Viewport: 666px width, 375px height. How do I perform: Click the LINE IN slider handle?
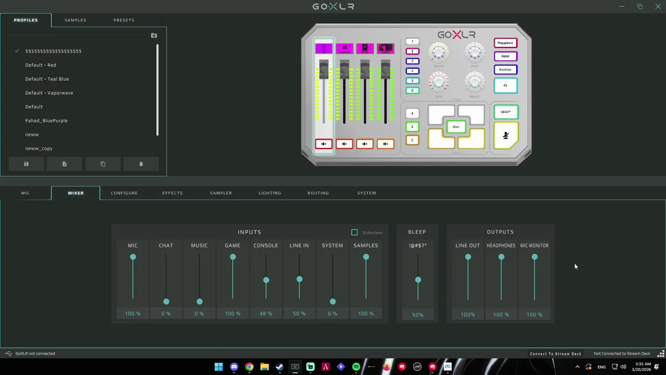(299, 280)
